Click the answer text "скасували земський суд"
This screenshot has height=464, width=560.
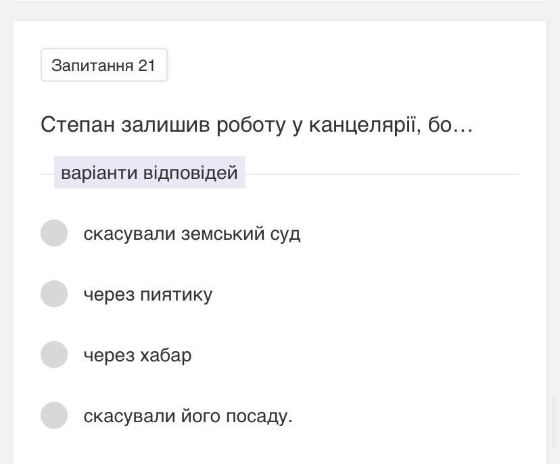[191, 234]
